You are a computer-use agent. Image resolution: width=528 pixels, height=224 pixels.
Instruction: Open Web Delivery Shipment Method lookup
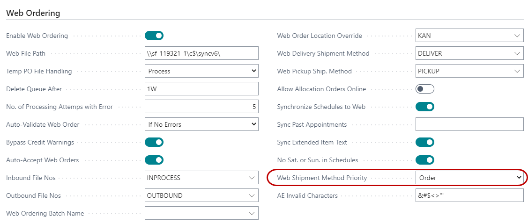pyautogui.click(x=517, y=53)
